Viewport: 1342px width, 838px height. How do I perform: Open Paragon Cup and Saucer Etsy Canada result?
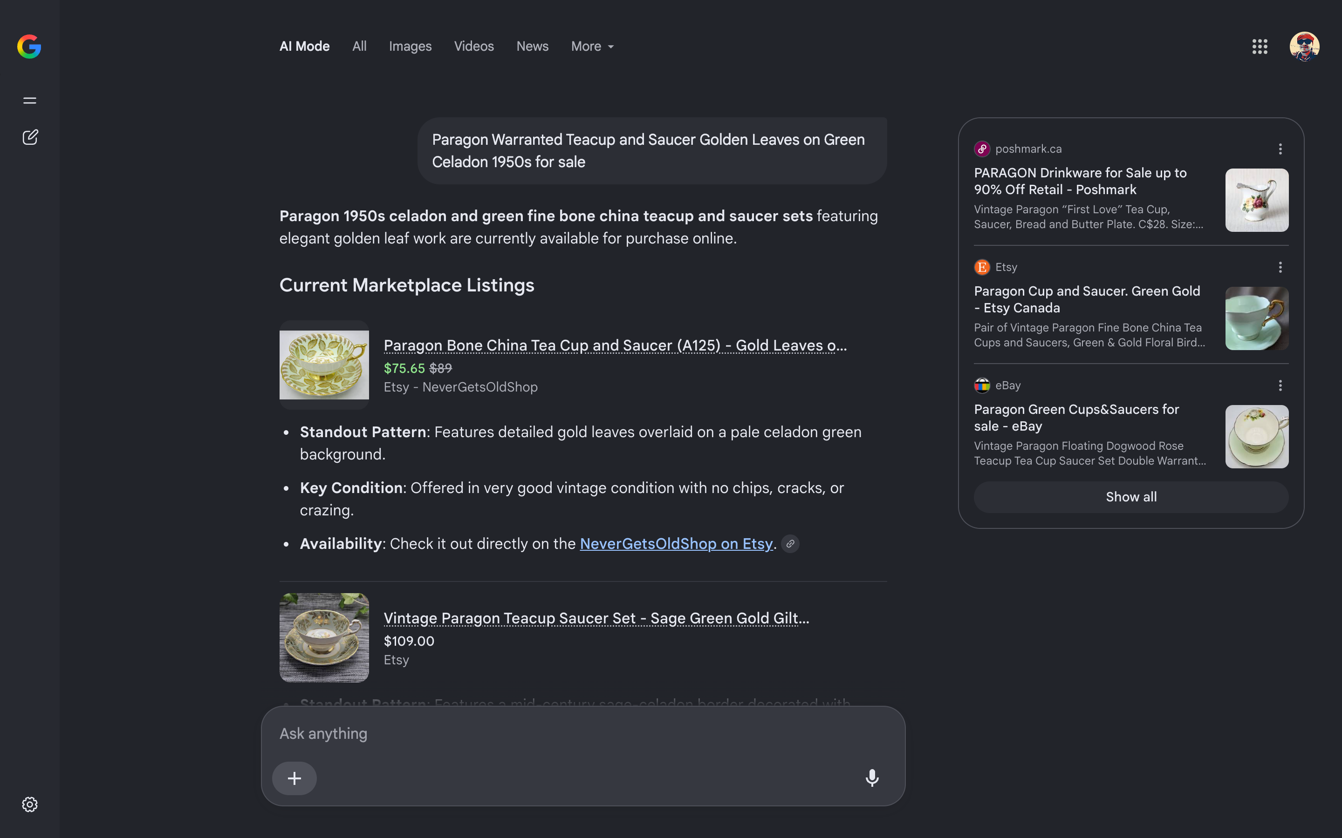click(x=1087, y=299)
